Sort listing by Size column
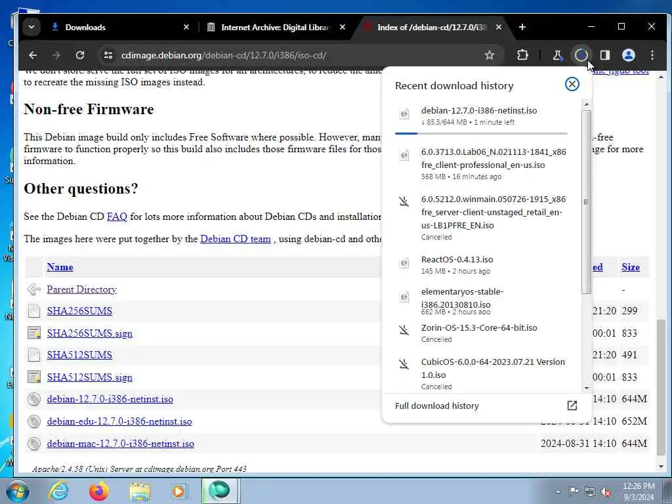672x504 pixels. [631, 267]
